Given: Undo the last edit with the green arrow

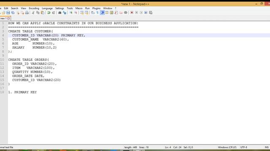Looking at the screenshot, I should 49,13.
